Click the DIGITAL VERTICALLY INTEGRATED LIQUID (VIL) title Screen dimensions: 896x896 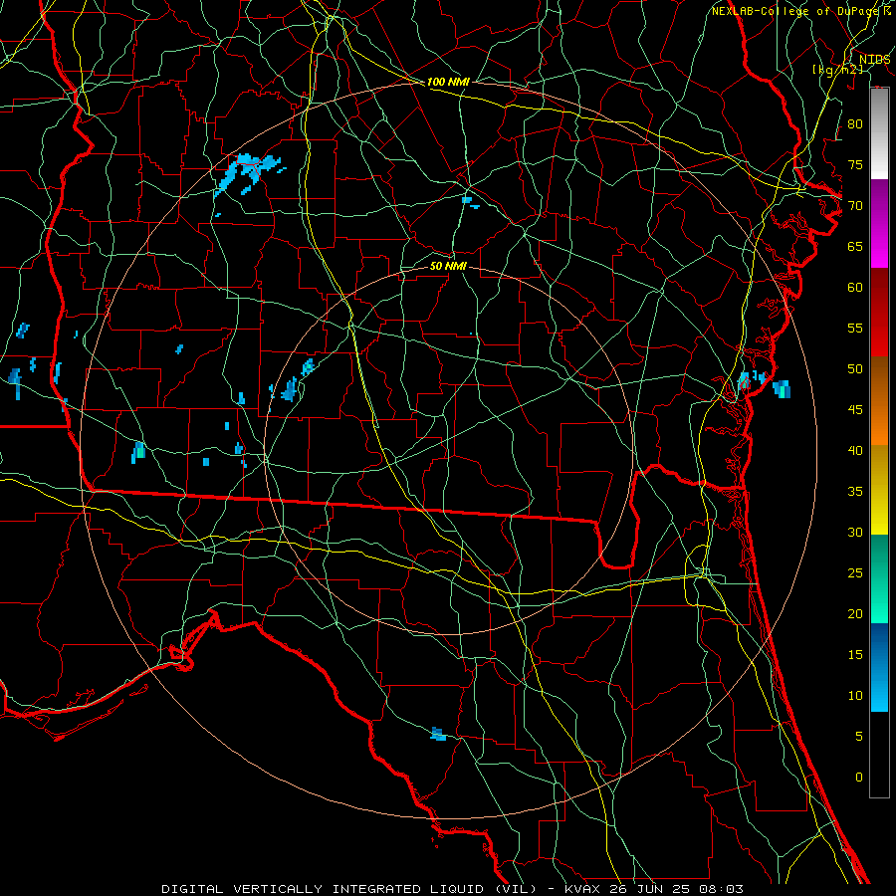point(351,889)
